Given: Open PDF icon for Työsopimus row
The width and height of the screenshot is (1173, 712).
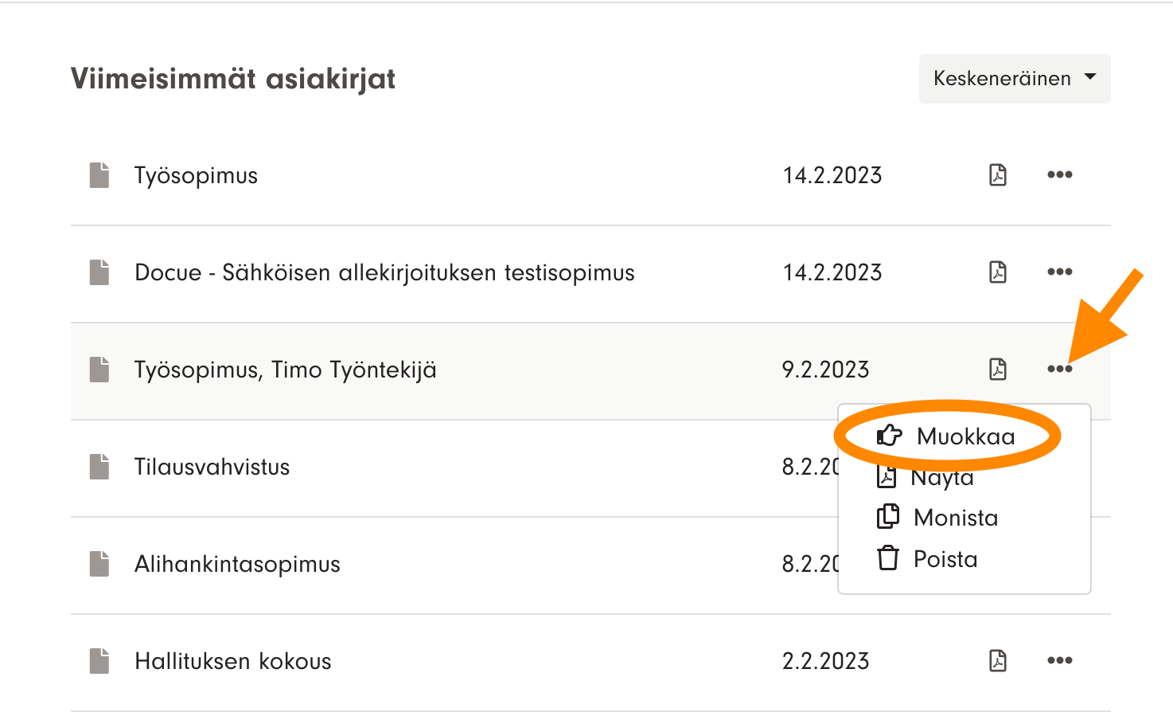Looking at the screenshot, I should point(998,175).
